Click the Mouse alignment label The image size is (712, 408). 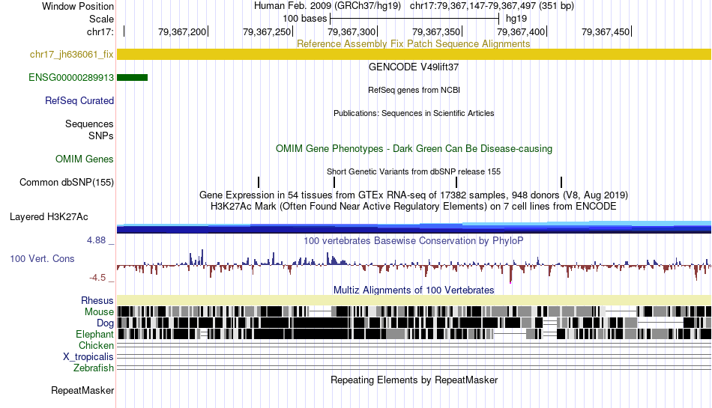pos(99,312)
